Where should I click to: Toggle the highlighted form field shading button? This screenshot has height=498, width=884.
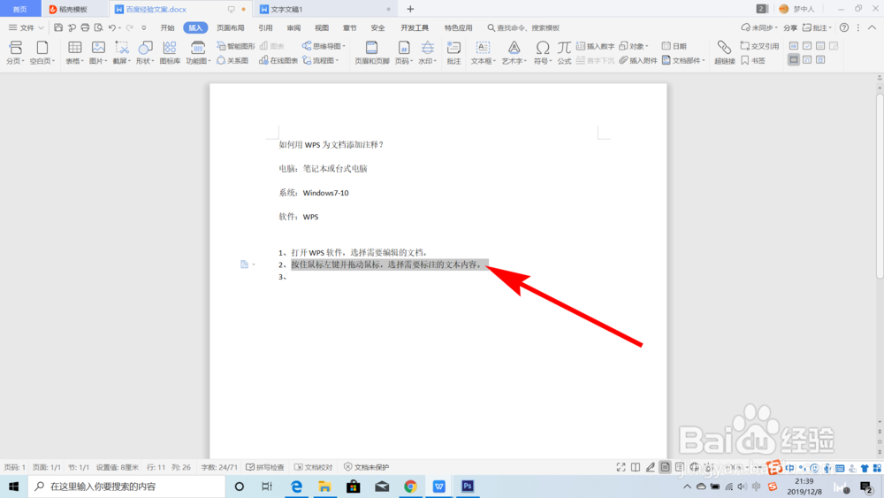point(794,60)
